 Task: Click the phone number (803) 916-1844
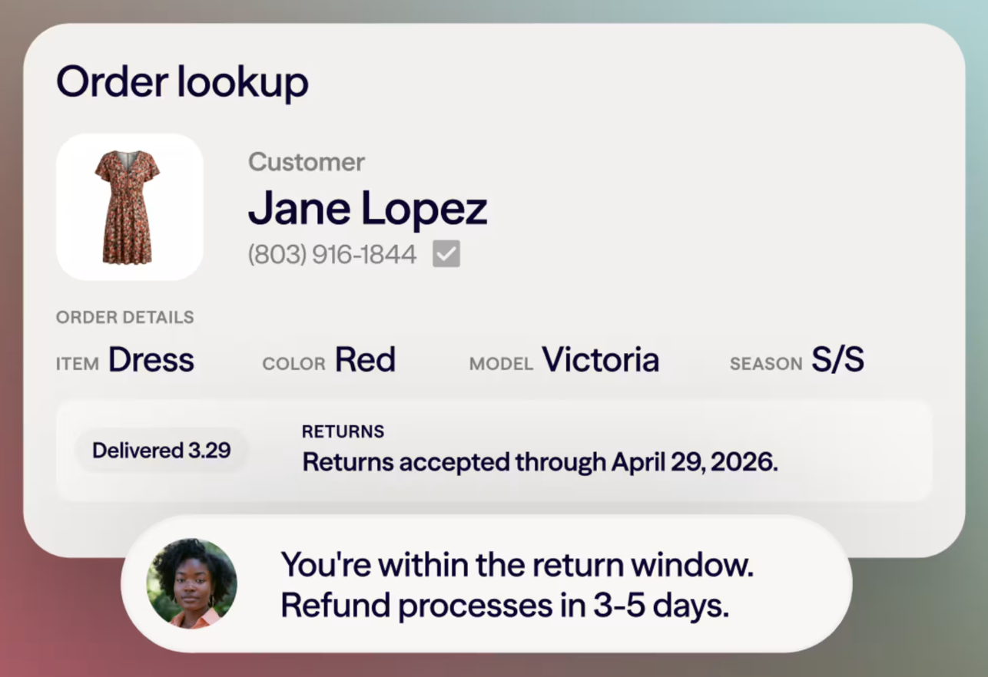pos(333,254)
